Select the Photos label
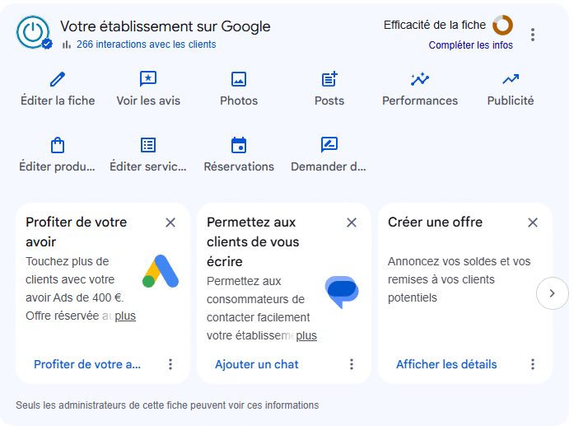The image size is (574, 426). (x=239, y=101)
